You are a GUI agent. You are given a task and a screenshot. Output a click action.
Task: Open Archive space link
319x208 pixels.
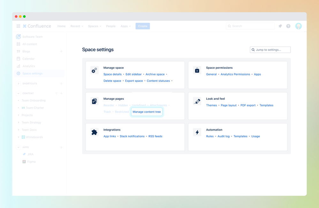coord(155,74)
